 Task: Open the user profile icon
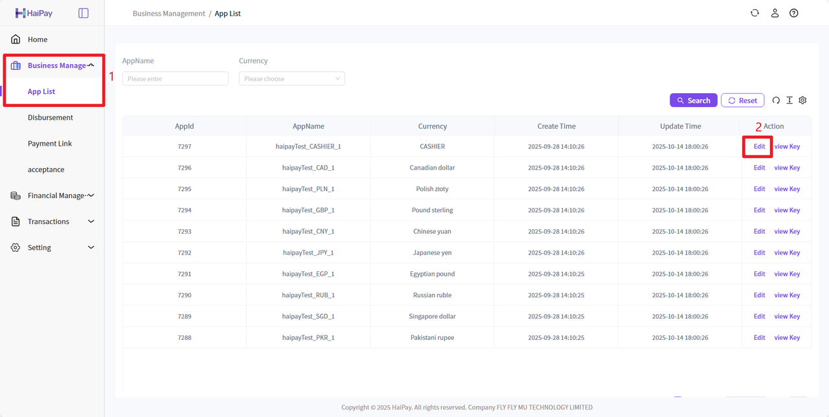[x=775, y=13]
